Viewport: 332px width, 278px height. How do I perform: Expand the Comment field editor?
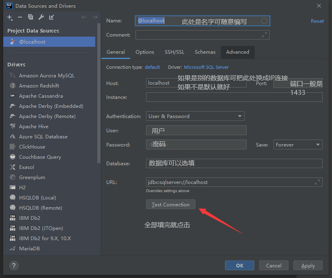point(264,35)
